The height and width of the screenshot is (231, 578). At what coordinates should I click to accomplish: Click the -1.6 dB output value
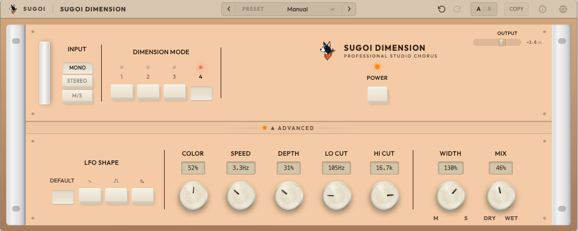533,43
